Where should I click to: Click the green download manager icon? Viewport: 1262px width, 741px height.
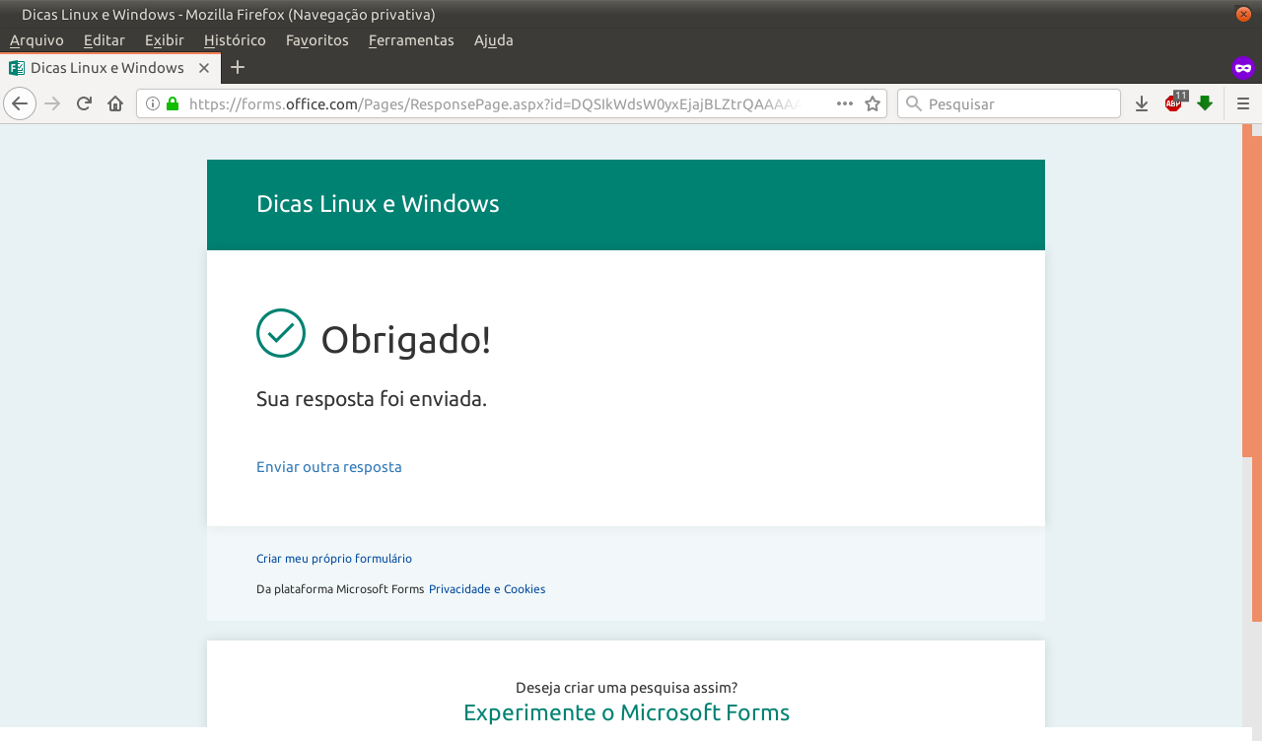1205,102
